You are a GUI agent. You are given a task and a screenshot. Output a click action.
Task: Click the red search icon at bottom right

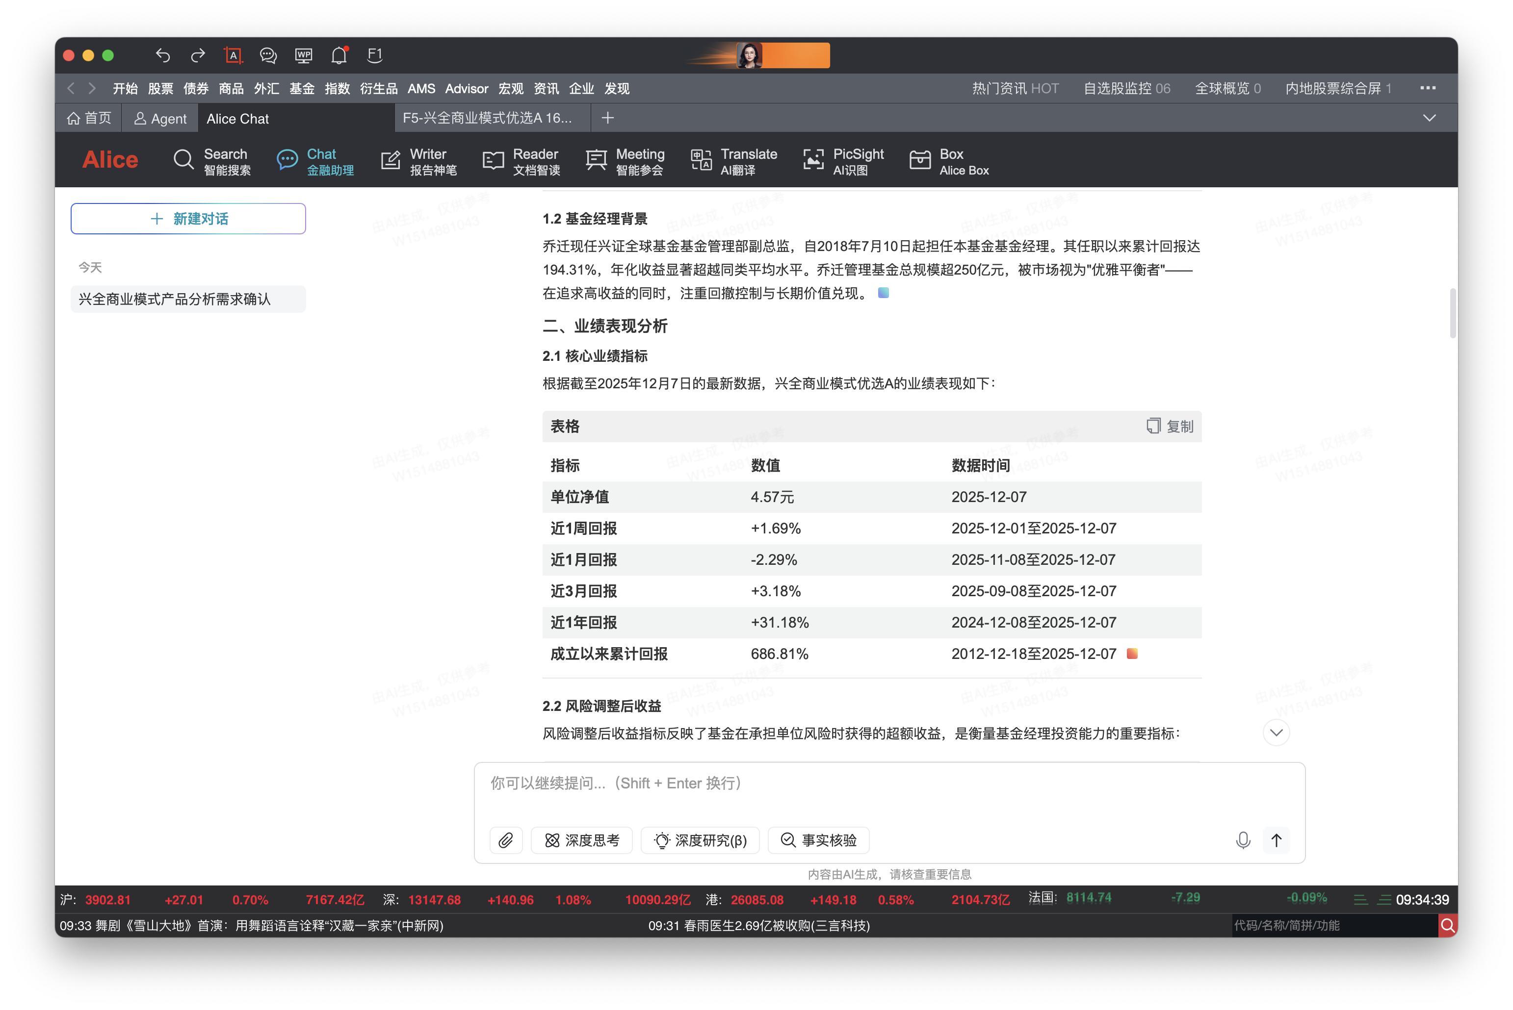coord(1447,926)
